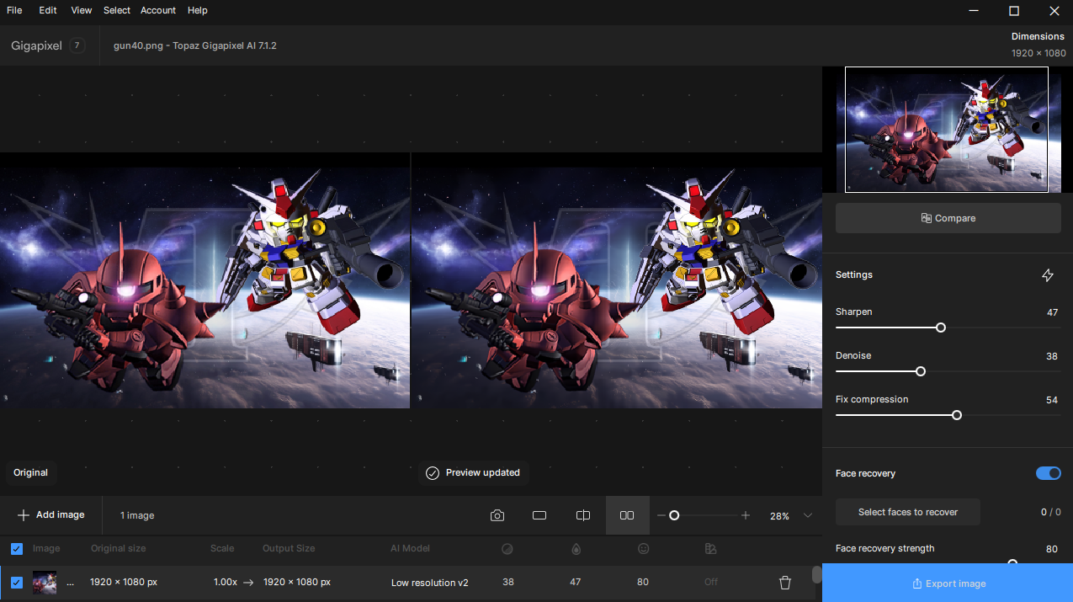Select side-by-side view layout icon
The height and width of the screenshot is (602, 1073).
click(x=627, y=515)
